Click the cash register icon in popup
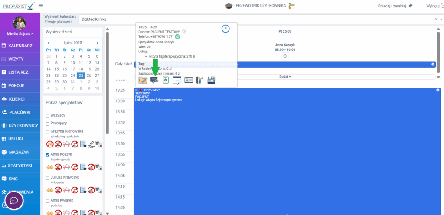 [212, 80]
